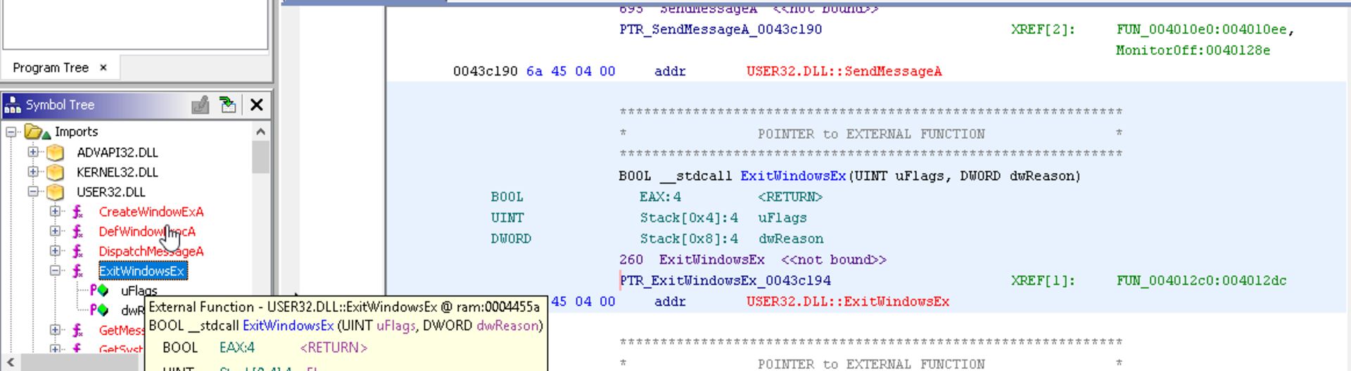Open PTR_ExitWindowsEx_0043c194 label

pos(725,281)
